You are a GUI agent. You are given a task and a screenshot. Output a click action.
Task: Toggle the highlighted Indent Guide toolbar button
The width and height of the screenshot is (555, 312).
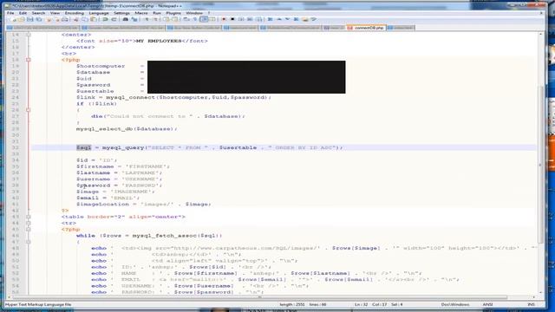[204, 19]
